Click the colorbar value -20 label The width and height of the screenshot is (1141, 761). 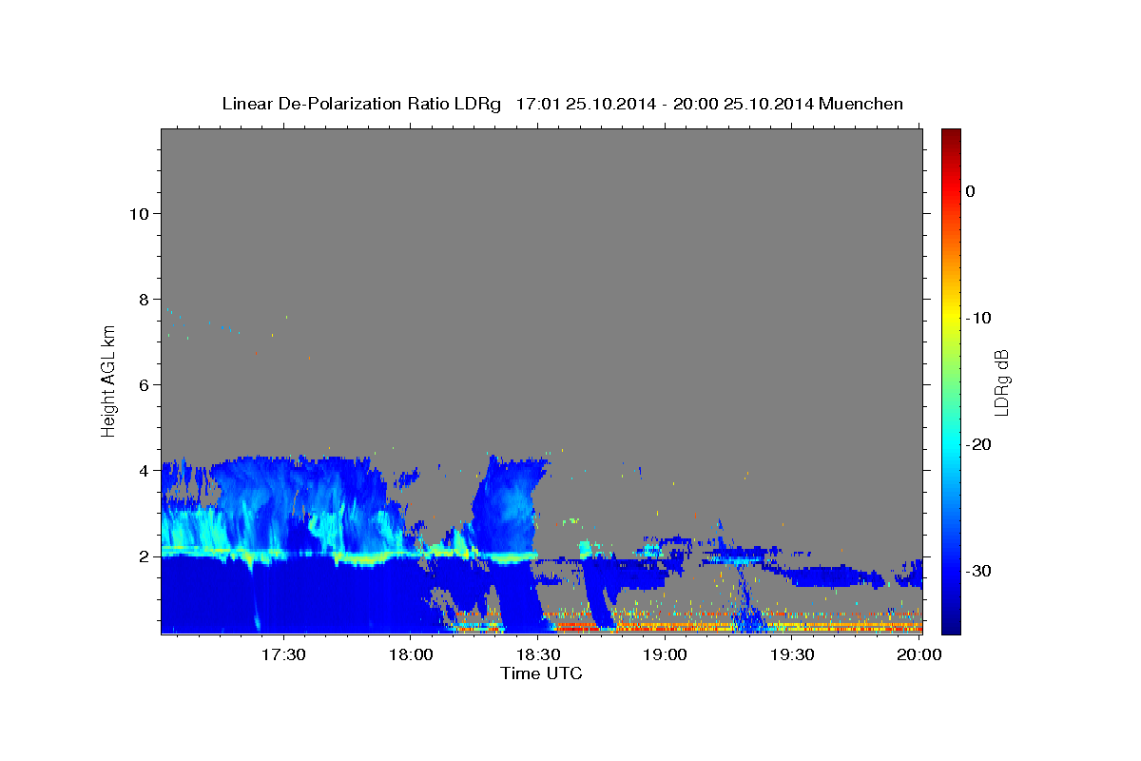coord(980,444)
